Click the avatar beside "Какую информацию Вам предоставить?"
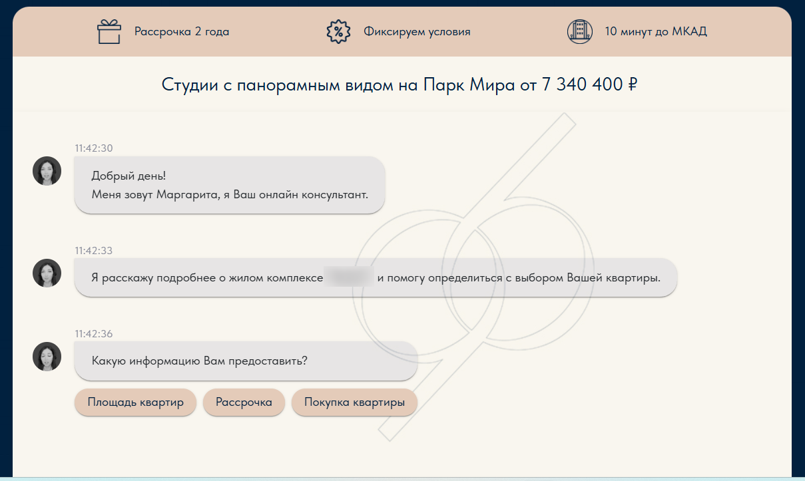The height and width of the screenshot is (481, 805). 47,357
